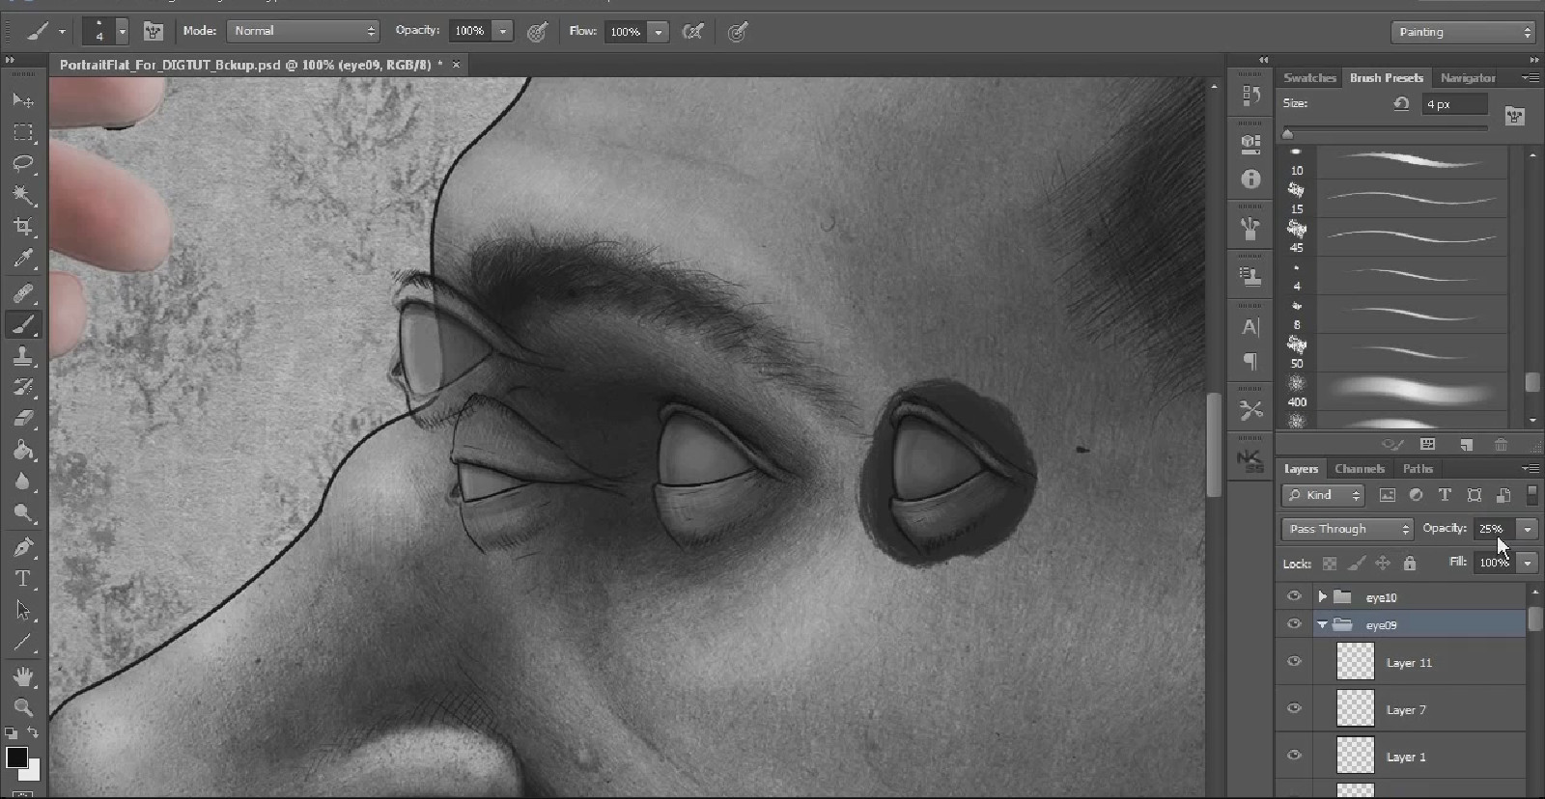Open the Painting workspace dropdown

(x=1462, y=32)
